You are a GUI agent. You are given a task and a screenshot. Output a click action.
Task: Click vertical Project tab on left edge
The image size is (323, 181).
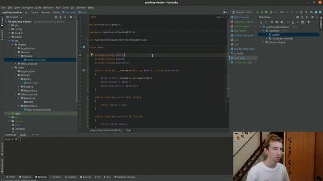pyautogui.click(x=2, y=21)
